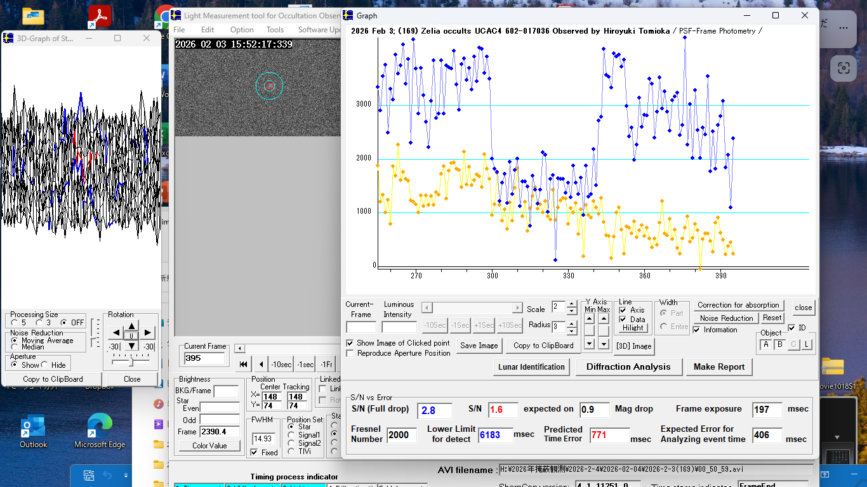Image resolution: width=867 pixels, height=487 pixels.
Task: Increase the Scale value with up spinner
Action: tap(571, 304)
